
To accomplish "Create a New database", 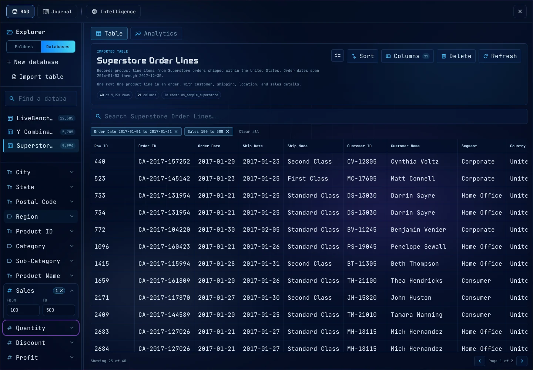I will 33,62.
